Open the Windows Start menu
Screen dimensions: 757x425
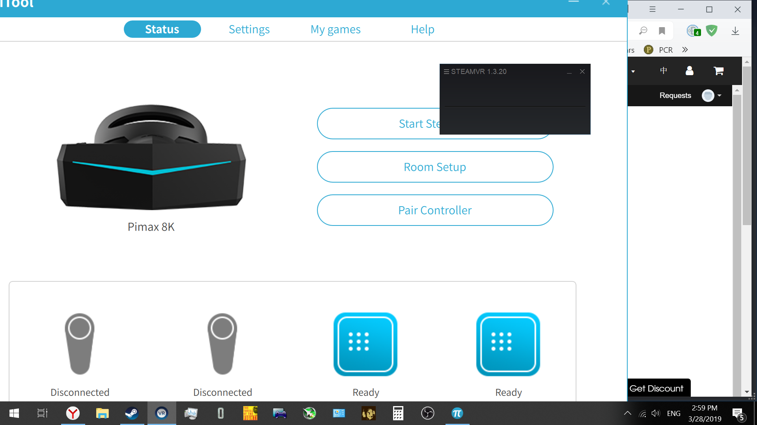click(x=14, y=413)
